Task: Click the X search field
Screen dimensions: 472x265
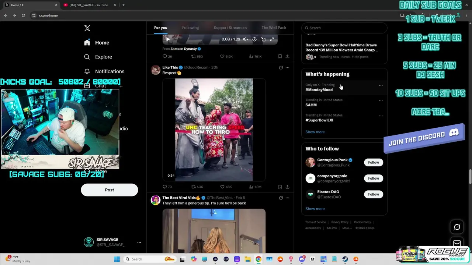Action: point(344,28)
